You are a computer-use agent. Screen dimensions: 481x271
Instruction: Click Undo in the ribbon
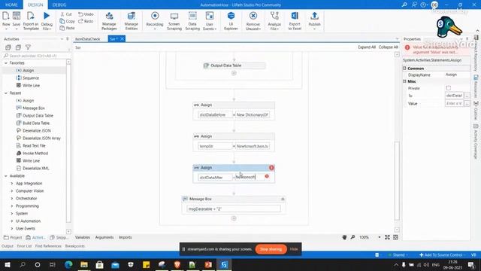[86, 14]
